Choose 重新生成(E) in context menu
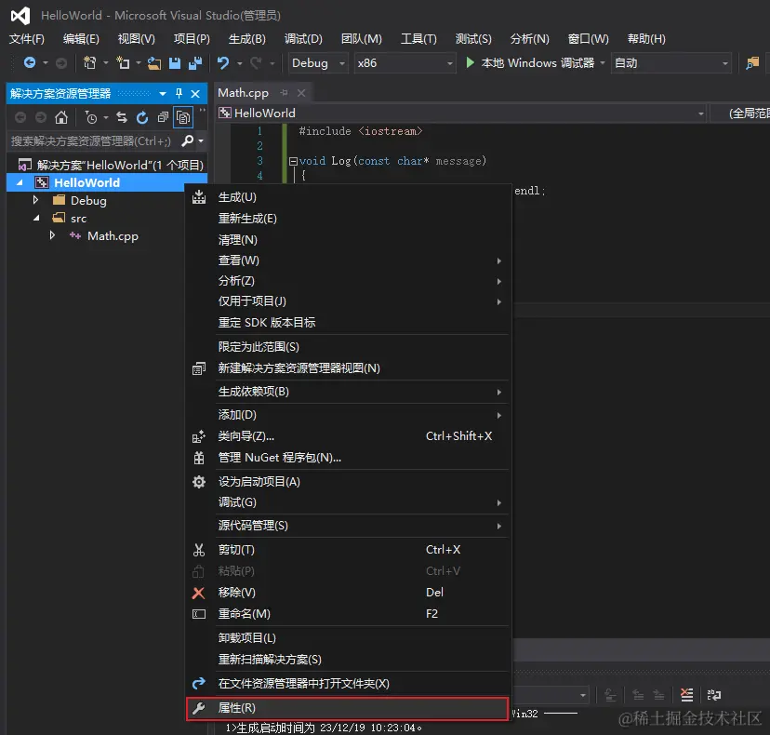This screenshot has height=735, width=770. tap(347, 218)
